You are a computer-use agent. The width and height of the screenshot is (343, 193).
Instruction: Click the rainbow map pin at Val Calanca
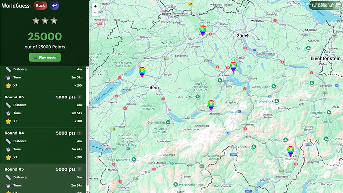[x=290, y=151]
